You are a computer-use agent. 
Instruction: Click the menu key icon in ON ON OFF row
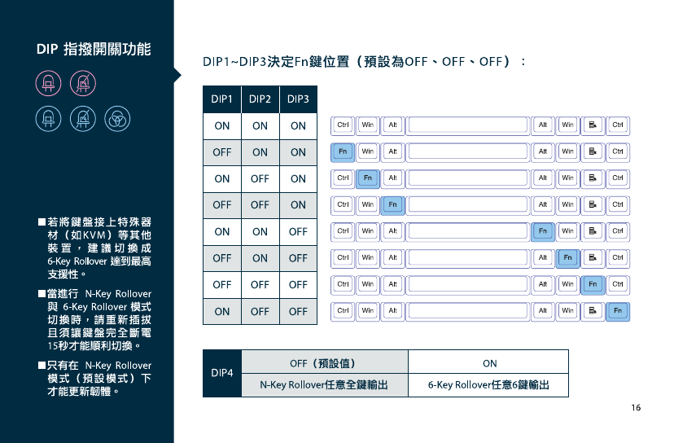point(593,232)
